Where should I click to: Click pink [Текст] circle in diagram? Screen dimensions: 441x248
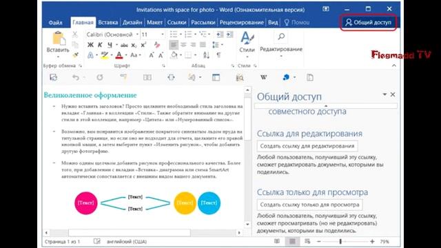(x=85, y=203)
